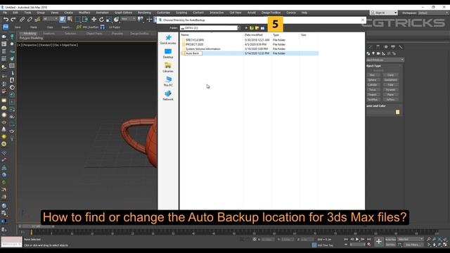The width and height of the screenshot is (450, 253).
Task: Click the Auto Back folder name field
Action: point(193,53)
